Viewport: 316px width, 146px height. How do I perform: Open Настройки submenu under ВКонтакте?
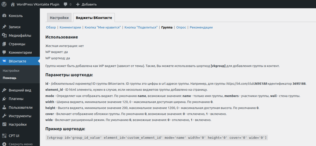coord(11,71)
